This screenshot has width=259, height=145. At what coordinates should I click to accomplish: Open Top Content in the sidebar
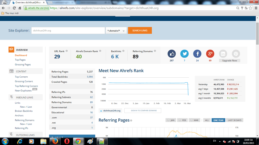21,77
